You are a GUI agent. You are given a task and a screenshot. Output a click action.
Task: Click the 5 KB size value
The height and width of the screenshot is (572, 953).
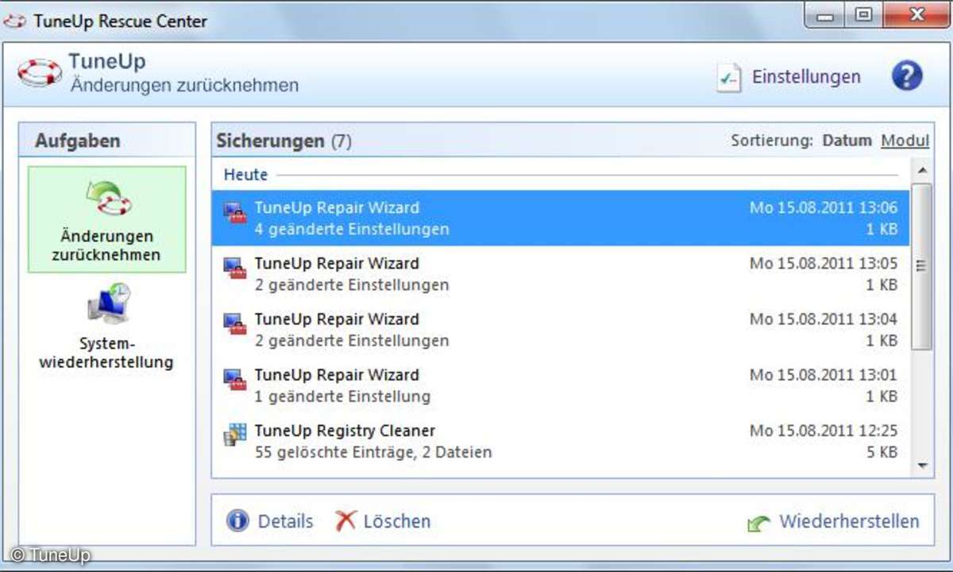(882, 452)
